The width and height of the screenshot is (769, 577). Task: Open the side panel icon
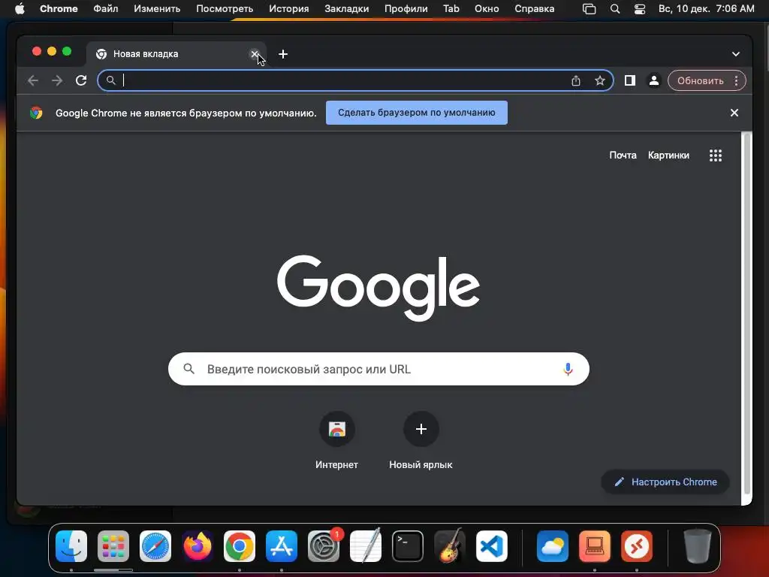[x=630, y=80]
